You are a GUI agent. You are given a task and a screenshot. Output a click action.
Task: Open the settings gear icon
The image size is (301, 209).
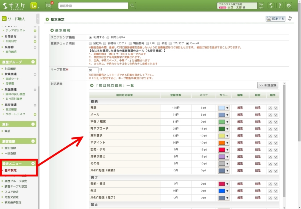[289, 6]
